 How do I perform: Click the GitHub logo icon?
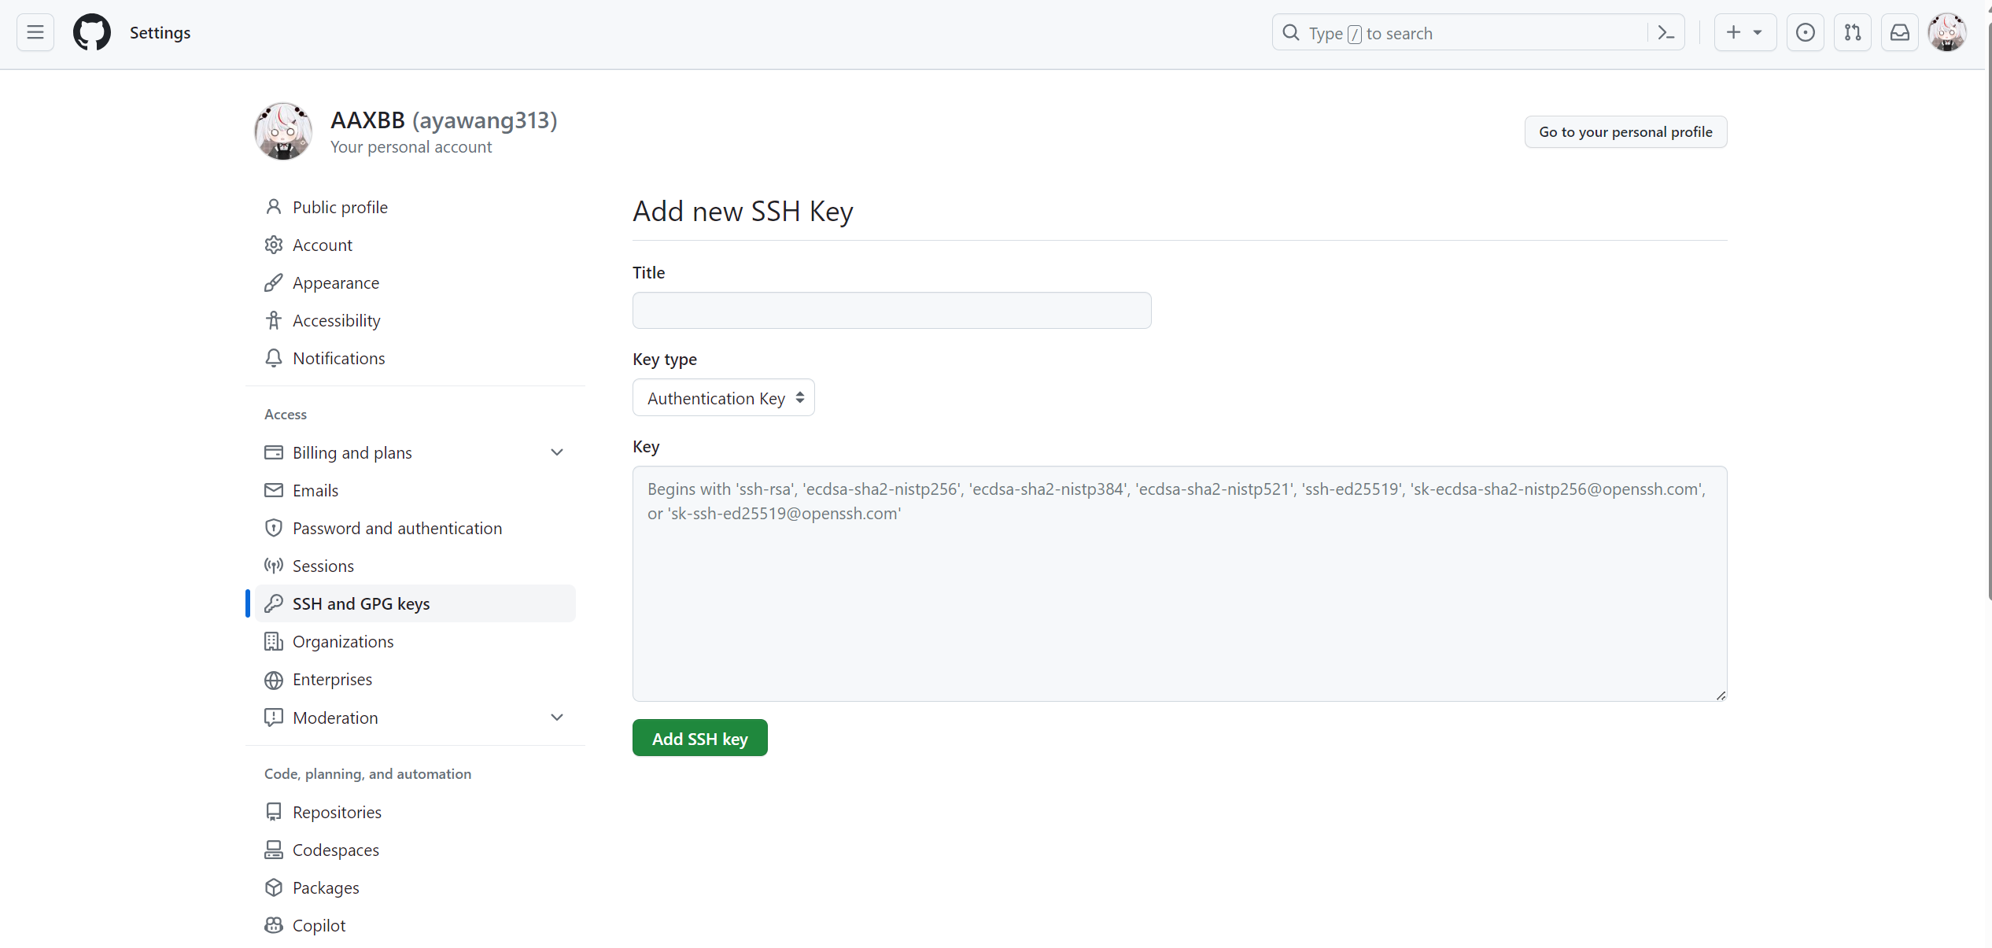coord(92,32)
